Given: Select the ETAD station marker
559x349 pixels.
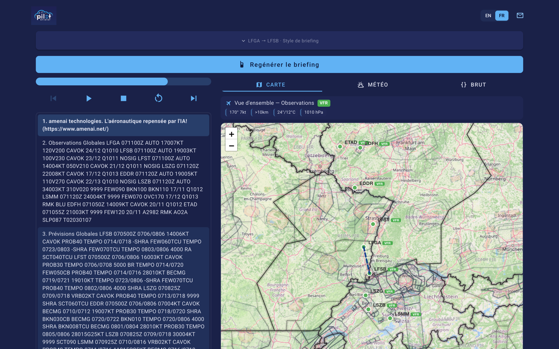Looking at the screenshot, I should [x=340, y=147].
